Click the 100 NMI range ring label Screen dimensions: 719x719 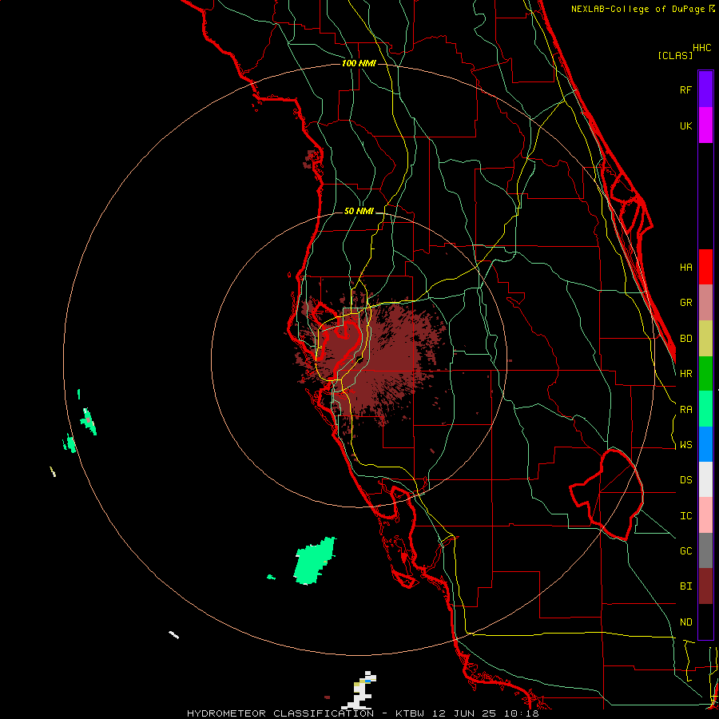359,63
